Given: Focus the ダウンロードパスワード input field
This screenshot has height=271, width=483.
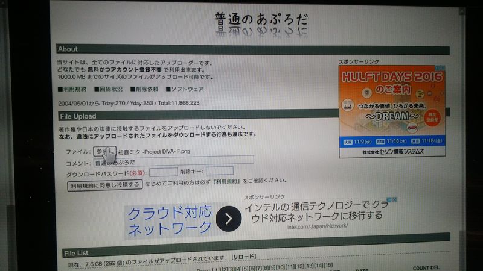Looking at the screenshot, I should click(x=163, y=172).
